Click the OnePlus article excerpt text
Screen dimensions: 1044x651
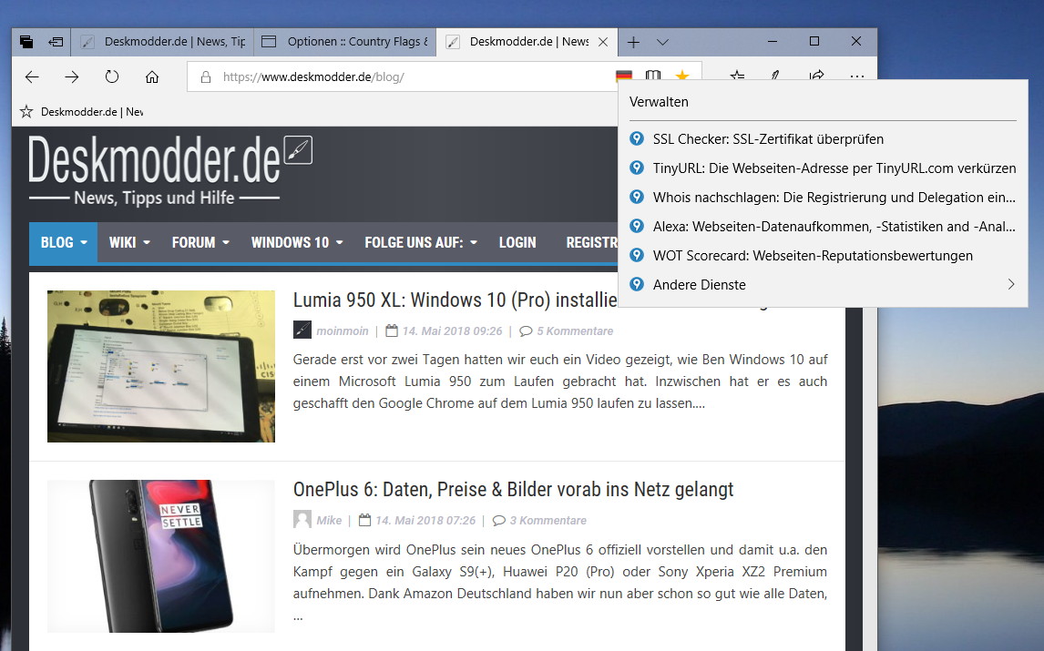pos(560,583)
